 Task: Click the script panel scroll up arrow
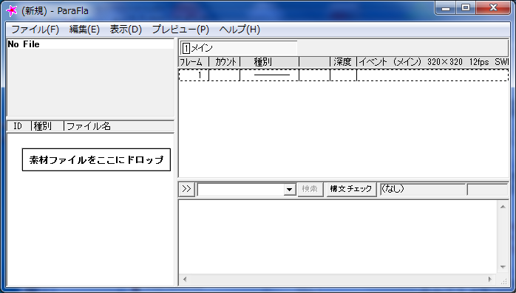pos(503,207)
